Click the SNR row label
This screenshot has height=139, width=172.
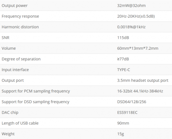click(x=5, y=38)
